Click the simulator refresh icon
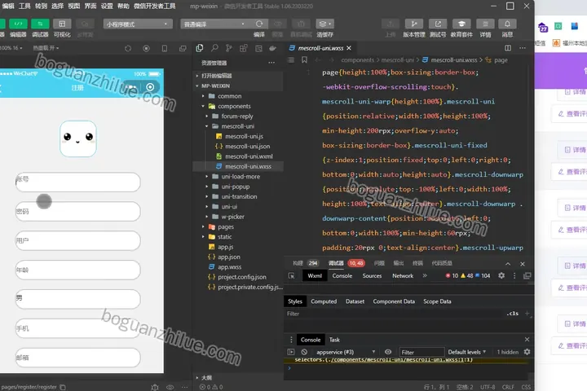Screen dimensions: 587x391 tap(128, 48)
